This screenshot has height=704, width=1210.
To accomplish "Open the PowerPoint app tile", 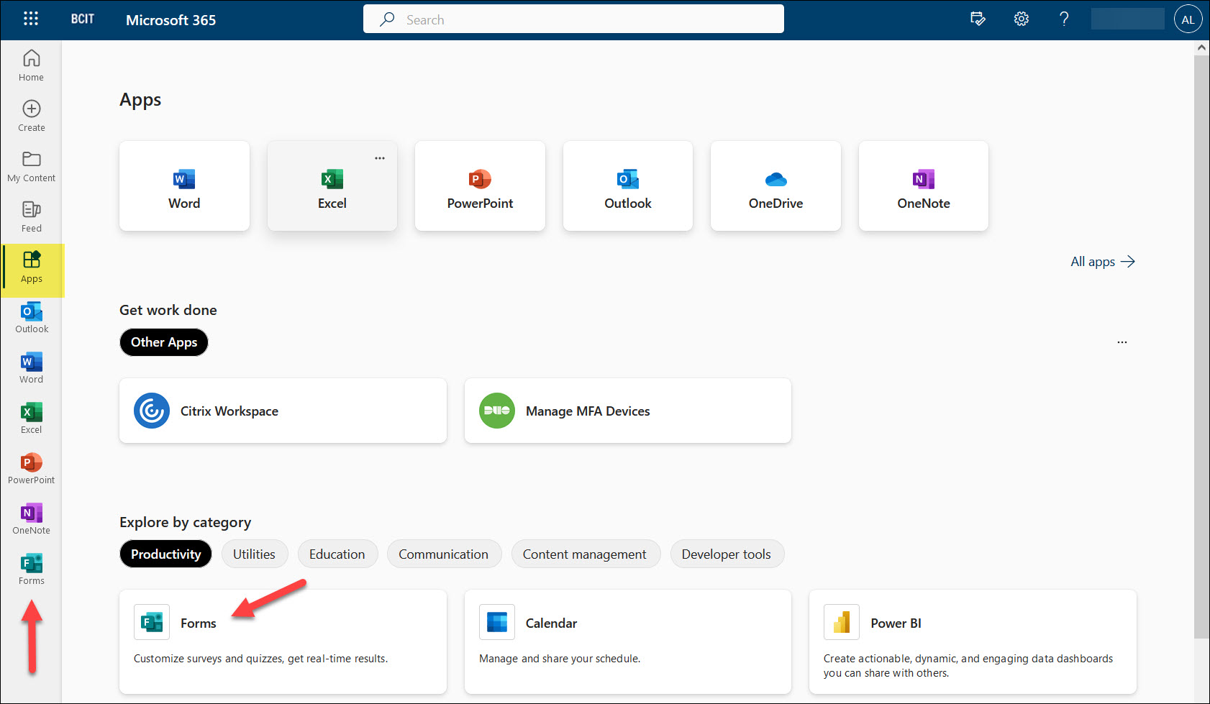I will tap(480, 186).
